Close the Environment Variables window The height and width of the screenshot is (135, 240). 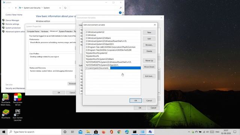(161, 18)
